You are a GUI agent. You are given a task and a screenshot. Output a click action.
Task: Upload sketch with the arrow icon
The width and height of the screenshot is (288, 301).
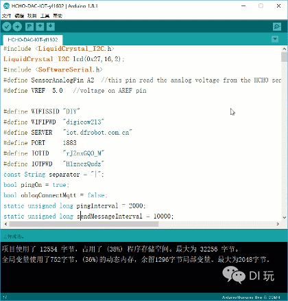pyautogui.click(x=17, y=27)
